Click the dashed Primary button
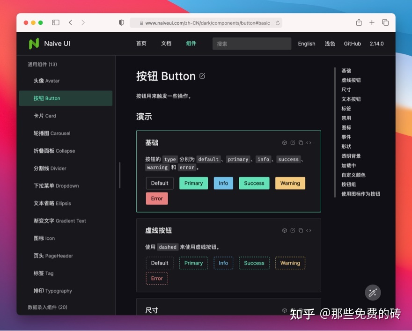Image resolution: width=412 pixels, height=331 pixels. coord(193,263)
